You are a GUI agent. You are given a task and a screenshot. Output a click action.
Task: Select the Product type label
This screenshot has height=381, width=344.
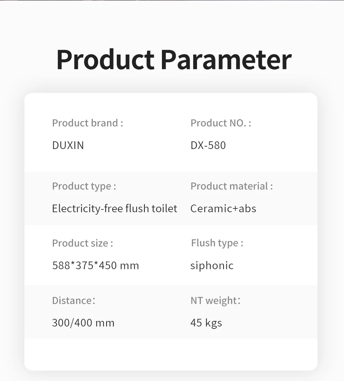click(84, 186)
